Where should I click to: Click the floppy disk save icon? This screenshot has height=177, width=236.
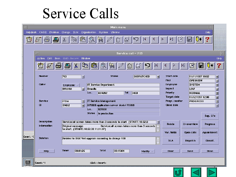pos(201,65)
